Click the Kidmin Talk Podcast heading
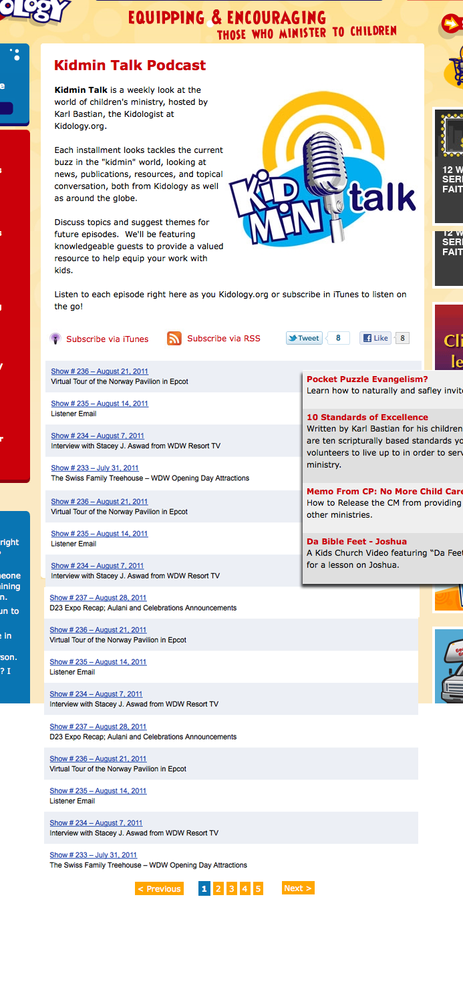Image resolution: width=463 pixels, height=1002 pixels. pyautogui.click(x=130, y=65)
